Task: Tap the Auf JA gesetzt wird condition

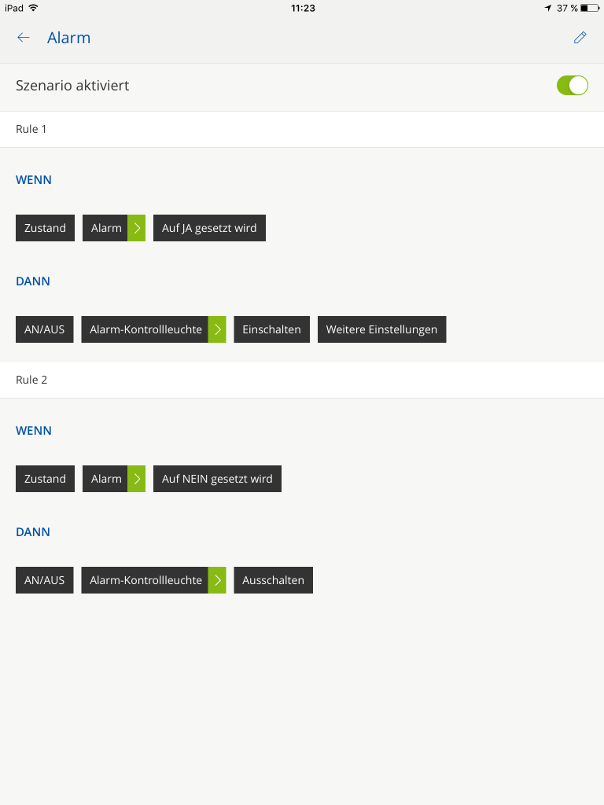Action: pos(209,228)
